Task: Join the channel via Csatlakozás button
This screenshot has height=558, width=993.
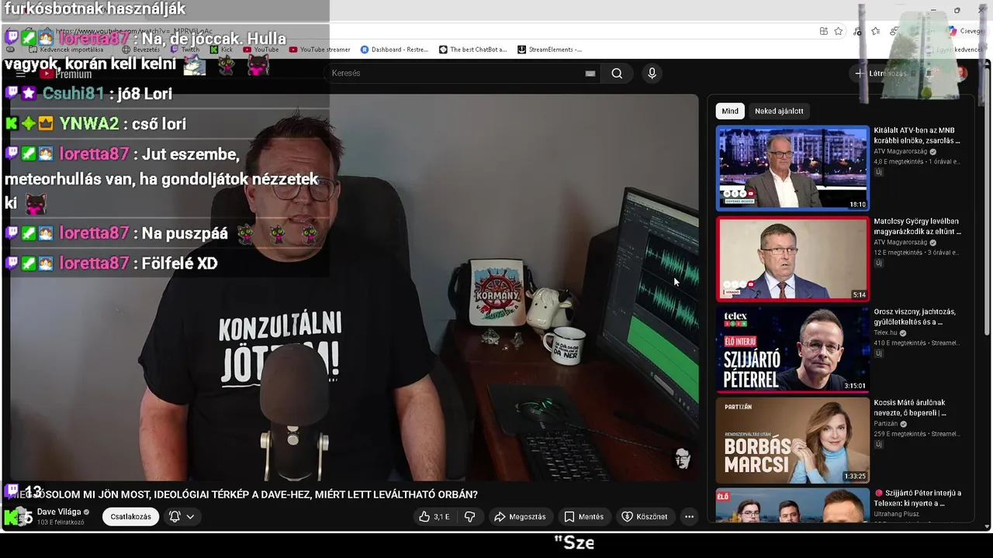Action: pyautogui.click(x=130, y=517)
